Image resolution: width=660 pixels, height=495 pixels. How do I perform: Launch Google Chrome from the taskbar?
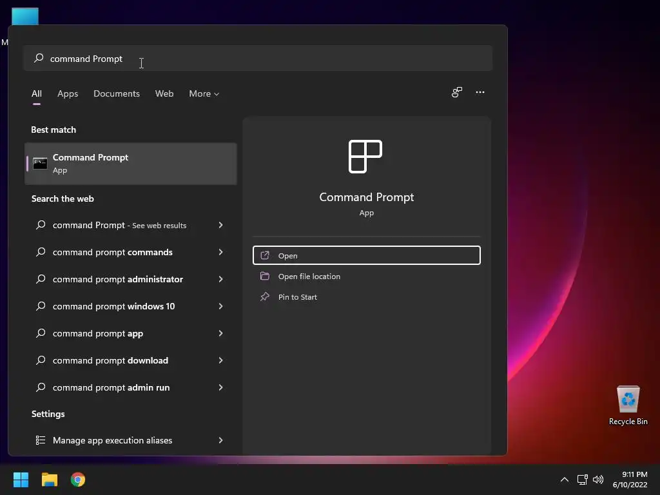click(78, 480)
